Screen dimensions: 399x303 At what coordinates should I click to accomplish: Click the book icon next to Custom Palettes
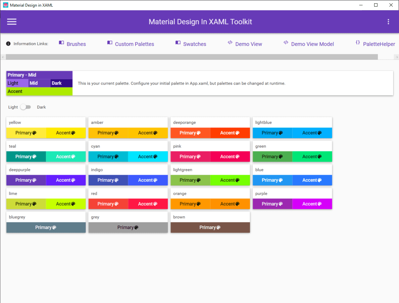click(110, 42)
